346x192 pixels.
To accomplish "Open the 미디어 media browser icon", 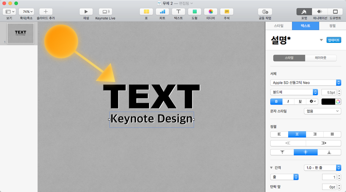I will (x=210, y=11).
